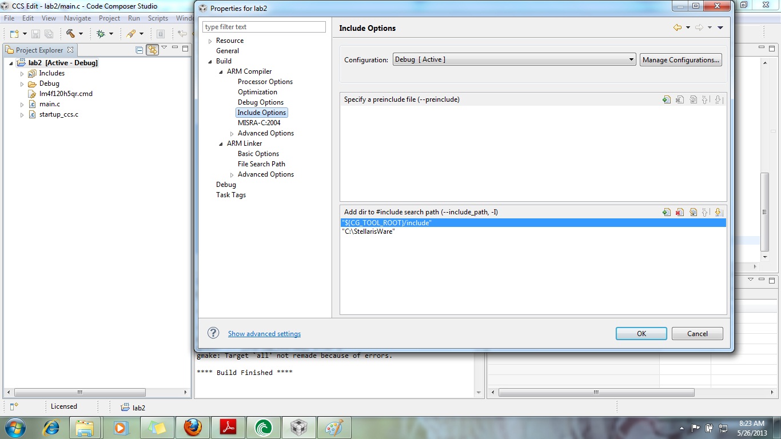Open the help question mark icon
Screen dimensions: 781x439
(x=213, y=333)
